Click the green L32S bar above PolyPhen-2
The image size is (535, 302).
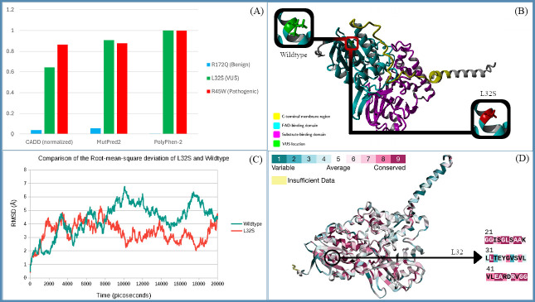pyautogui.click(x=168, y=82)
